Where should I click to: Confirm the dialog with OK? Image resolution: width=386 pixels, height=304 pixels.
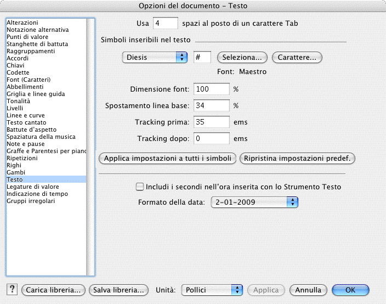[x=350, y=290]
